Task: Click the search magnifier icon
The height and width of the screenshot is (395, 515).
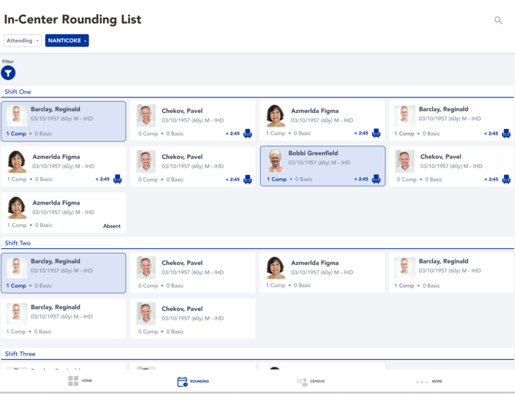Action: (498, 21)
